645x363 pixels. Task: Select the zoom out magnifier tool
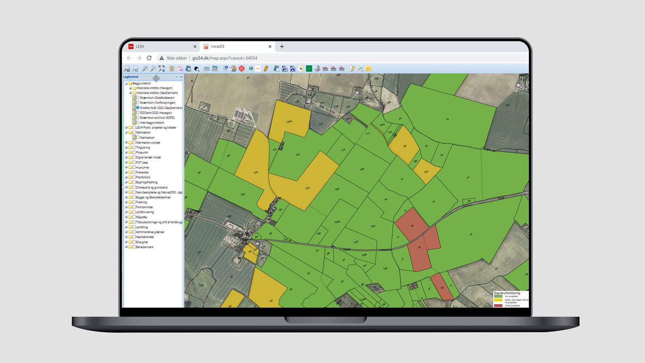(153, 69)
